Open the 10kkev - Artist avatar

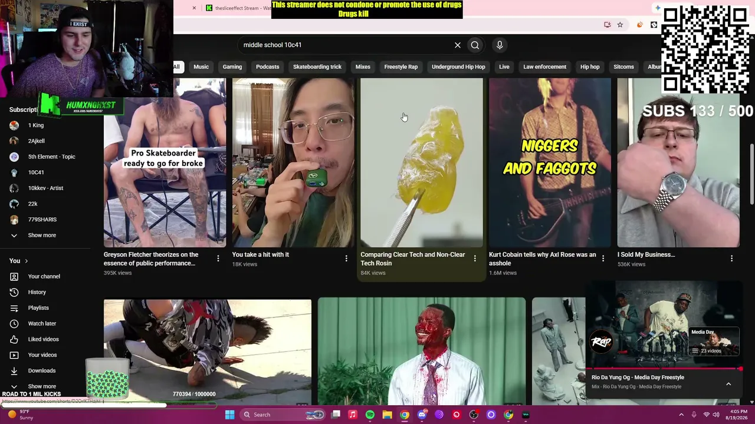click(14, 188)
